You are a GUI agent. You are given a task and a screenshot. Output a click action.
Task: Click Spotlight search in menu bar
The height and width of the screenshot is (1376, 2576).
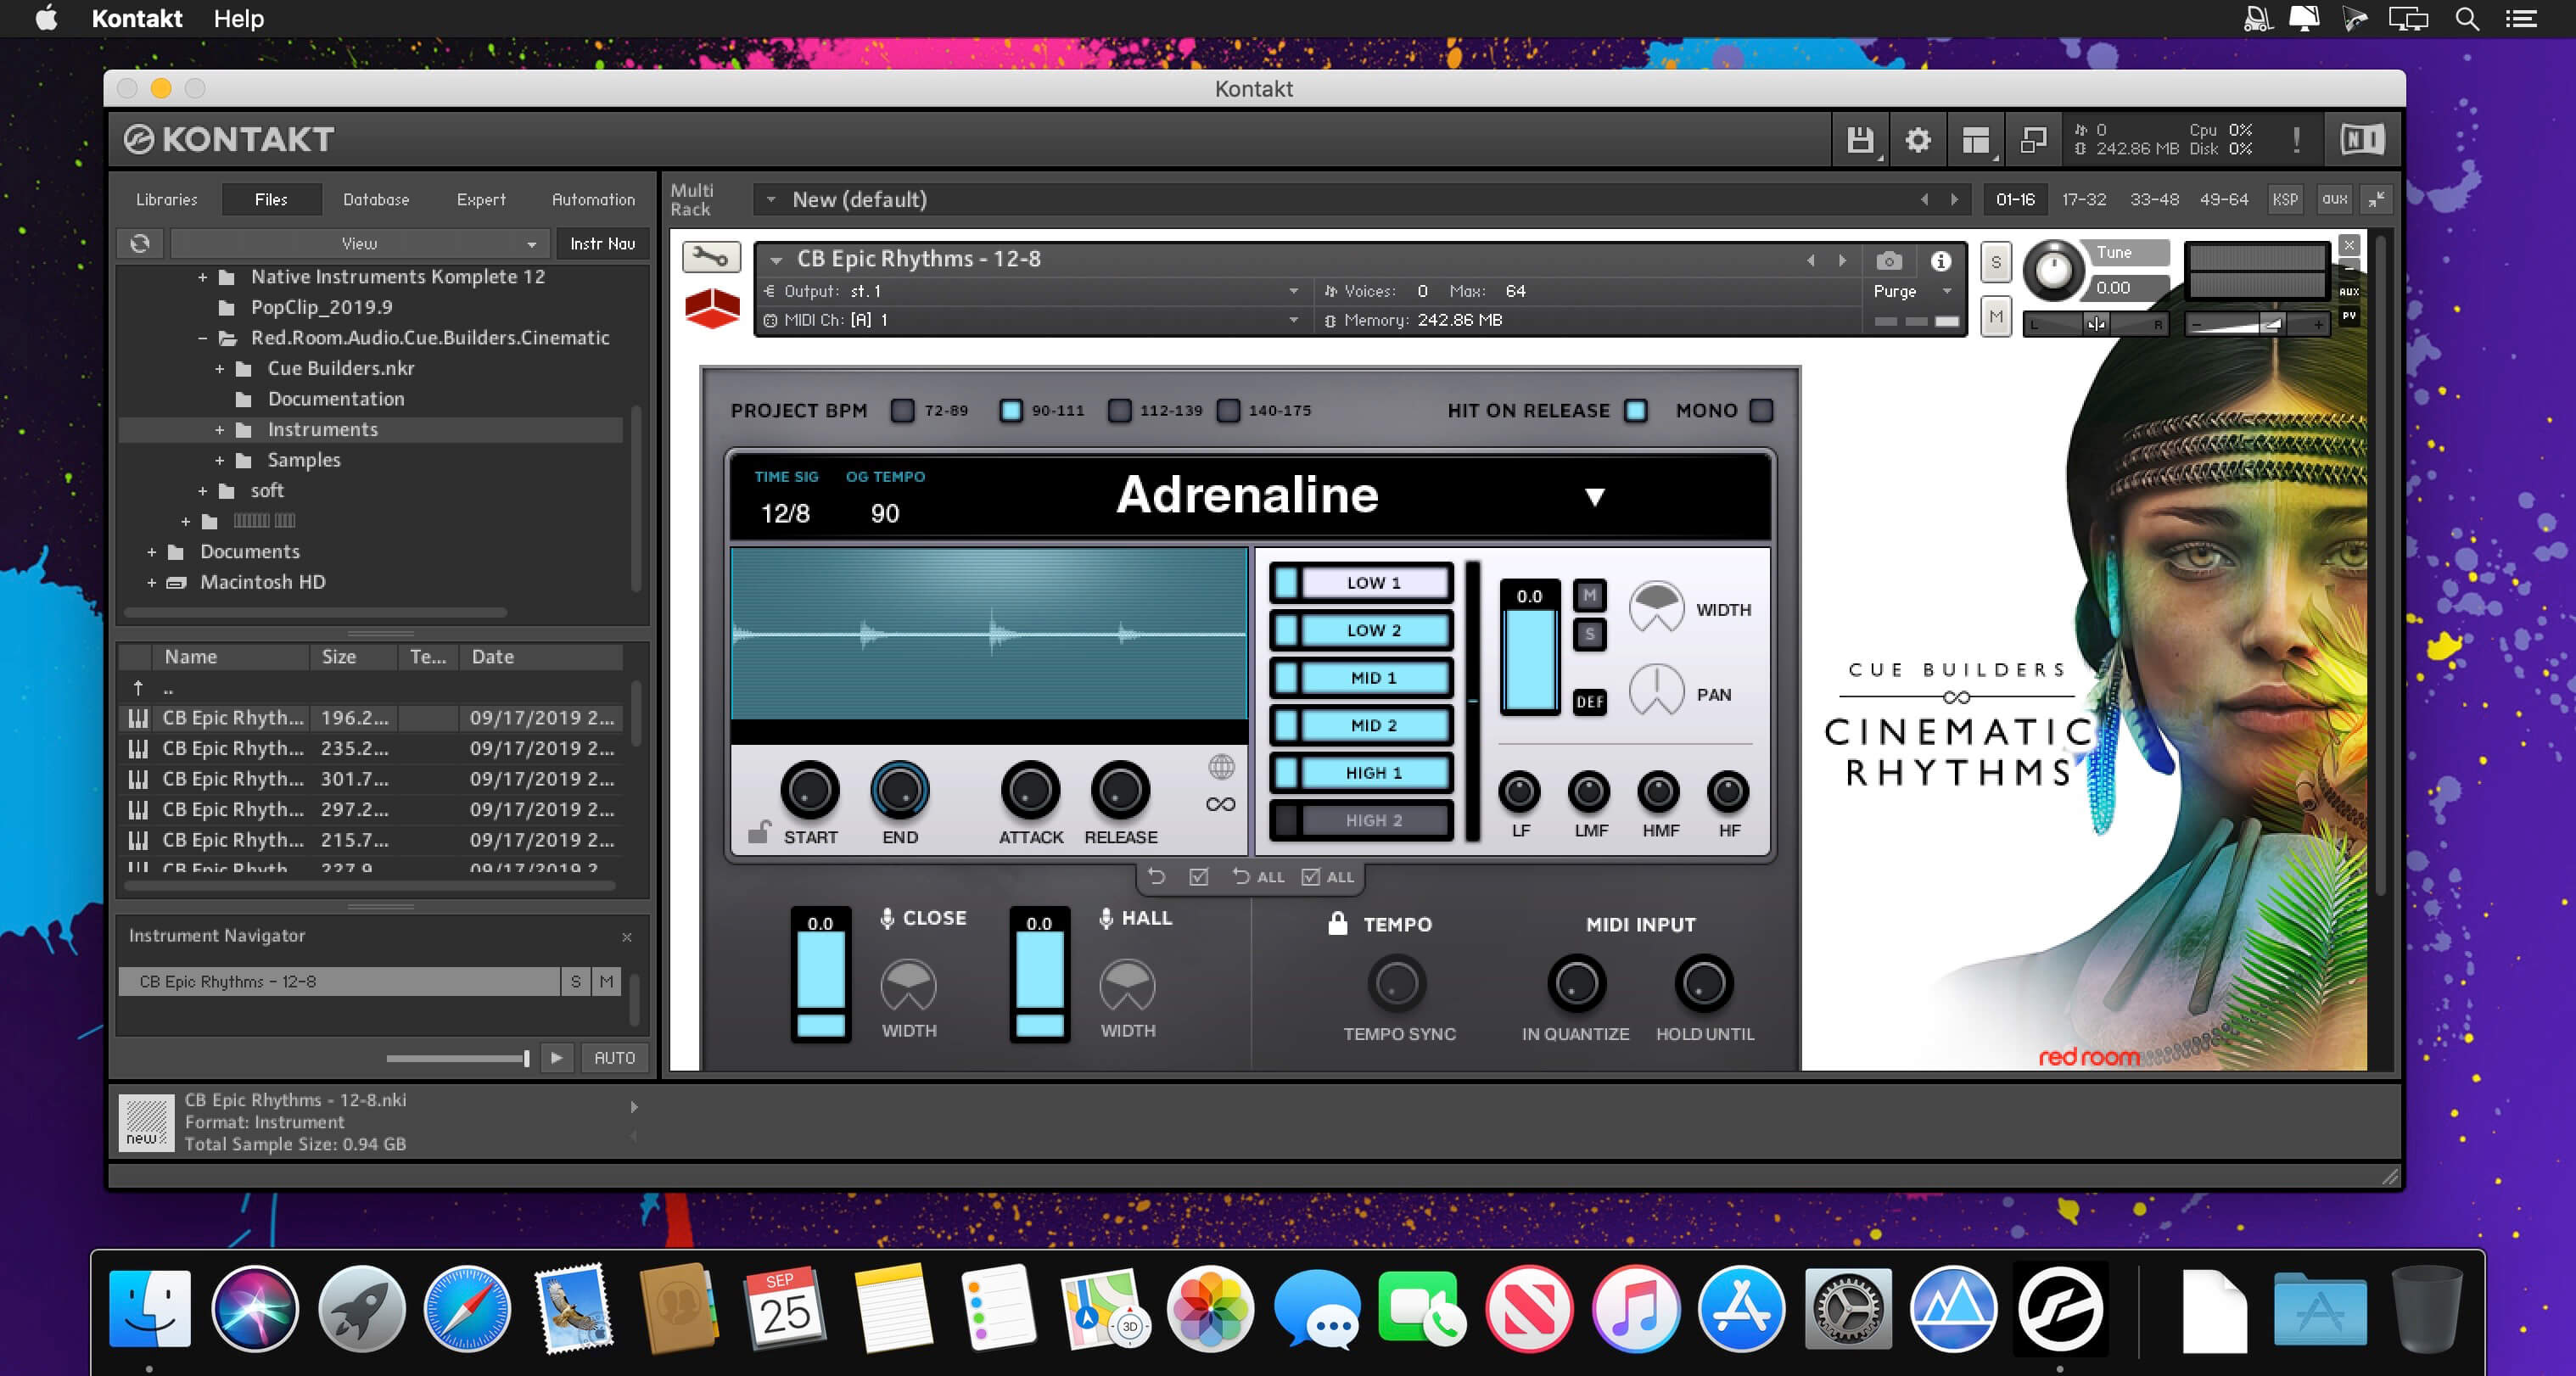coord(2467,19)
